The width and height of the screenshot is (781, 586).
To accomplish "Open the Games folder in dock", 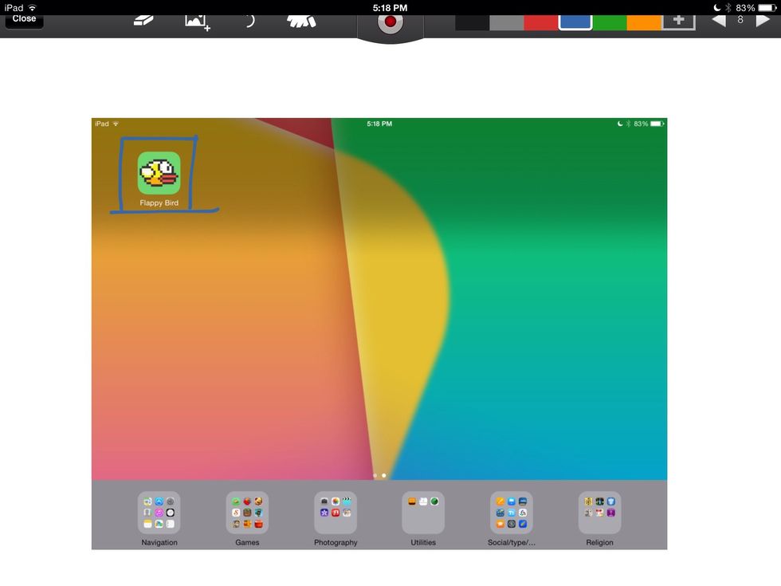I will click(247, 513).
